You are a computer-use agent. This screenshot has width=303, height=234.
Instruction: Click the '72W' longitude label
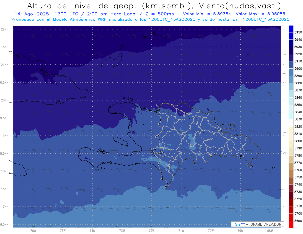pos(151,230)
